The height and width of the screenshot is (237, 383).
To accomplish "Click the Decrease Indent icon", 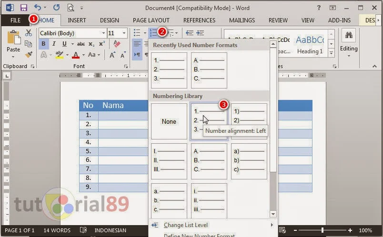I will (x=190, y=33).
